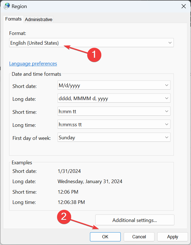The height and width of the screenshot is (245, 191).
Task: Close the Region dialog window
Action: tap(184, 6)
